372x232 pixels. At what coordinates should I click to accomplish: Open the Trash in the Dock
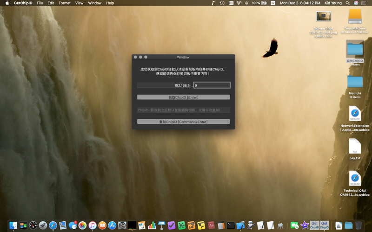click(359, 226)
